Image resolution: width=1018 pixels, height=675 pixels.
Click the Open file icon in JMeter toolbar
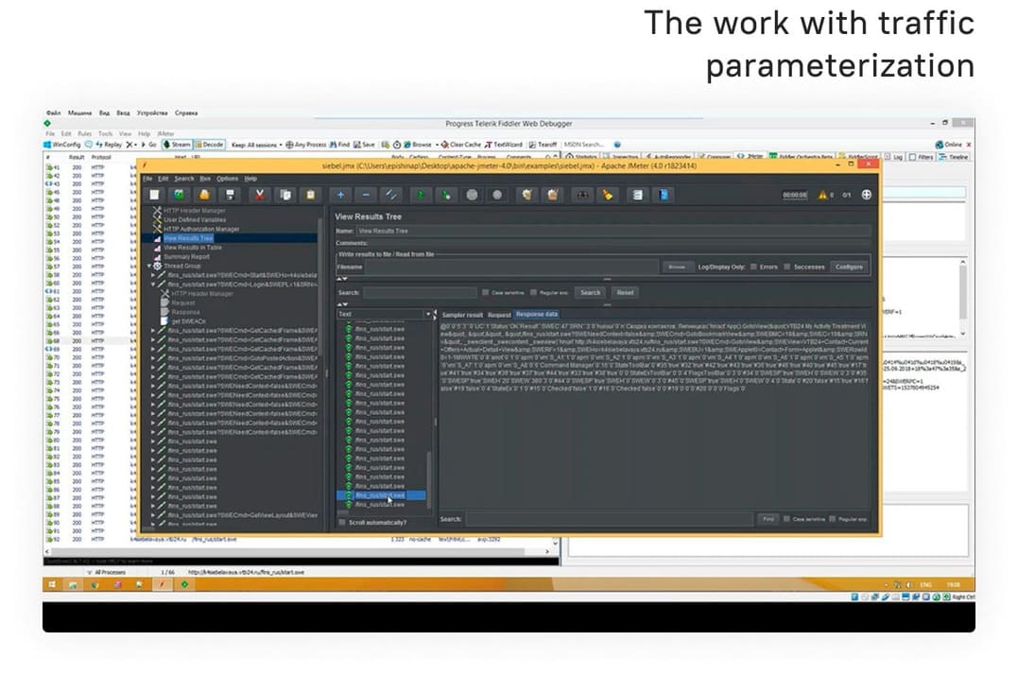pyautogui.click(x=204, y=195)
